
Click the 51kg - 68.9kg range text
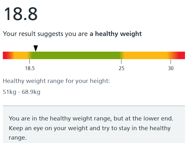[x=22, y=92]
